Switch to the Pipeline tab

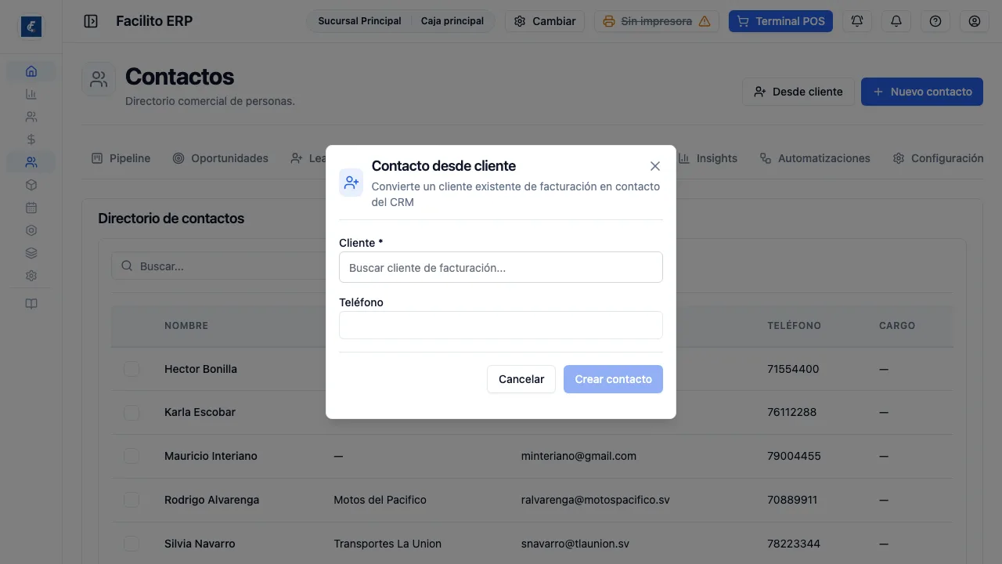click(121, 158)
